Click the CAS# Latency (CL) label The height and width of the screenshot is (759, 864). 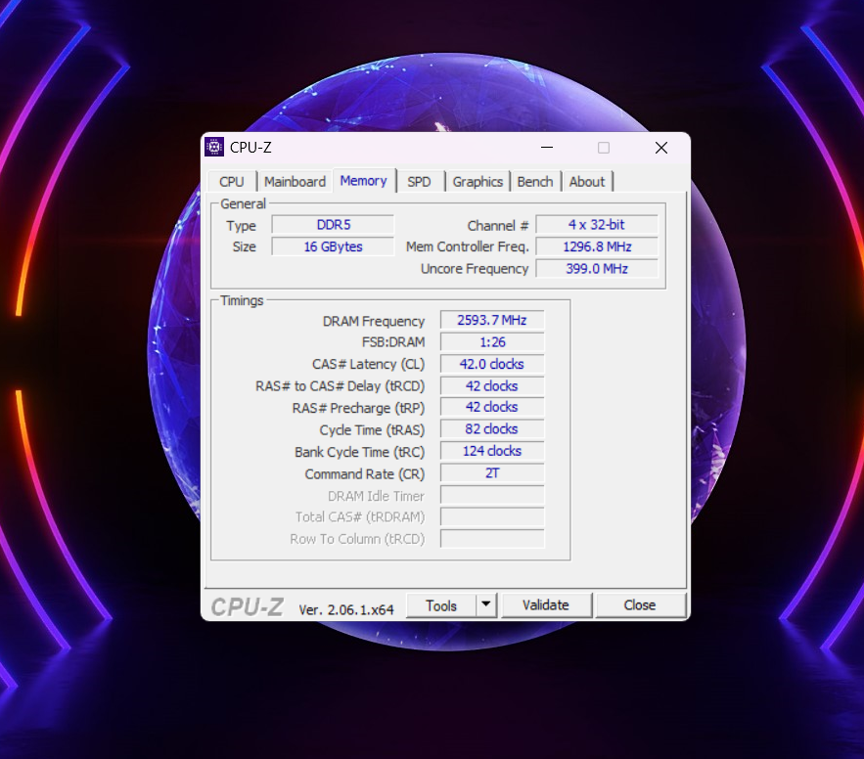[369, 365]
